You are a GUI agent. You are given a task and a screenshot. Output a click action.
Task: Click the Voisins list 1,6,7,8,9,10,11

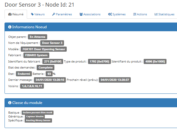pyautogui.click(x=32, y=86)
